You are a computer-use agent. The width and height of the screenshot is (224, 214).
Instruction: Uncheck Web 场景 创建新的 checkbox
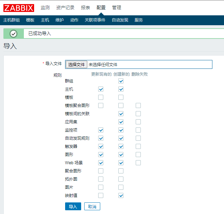pos(121,163)
